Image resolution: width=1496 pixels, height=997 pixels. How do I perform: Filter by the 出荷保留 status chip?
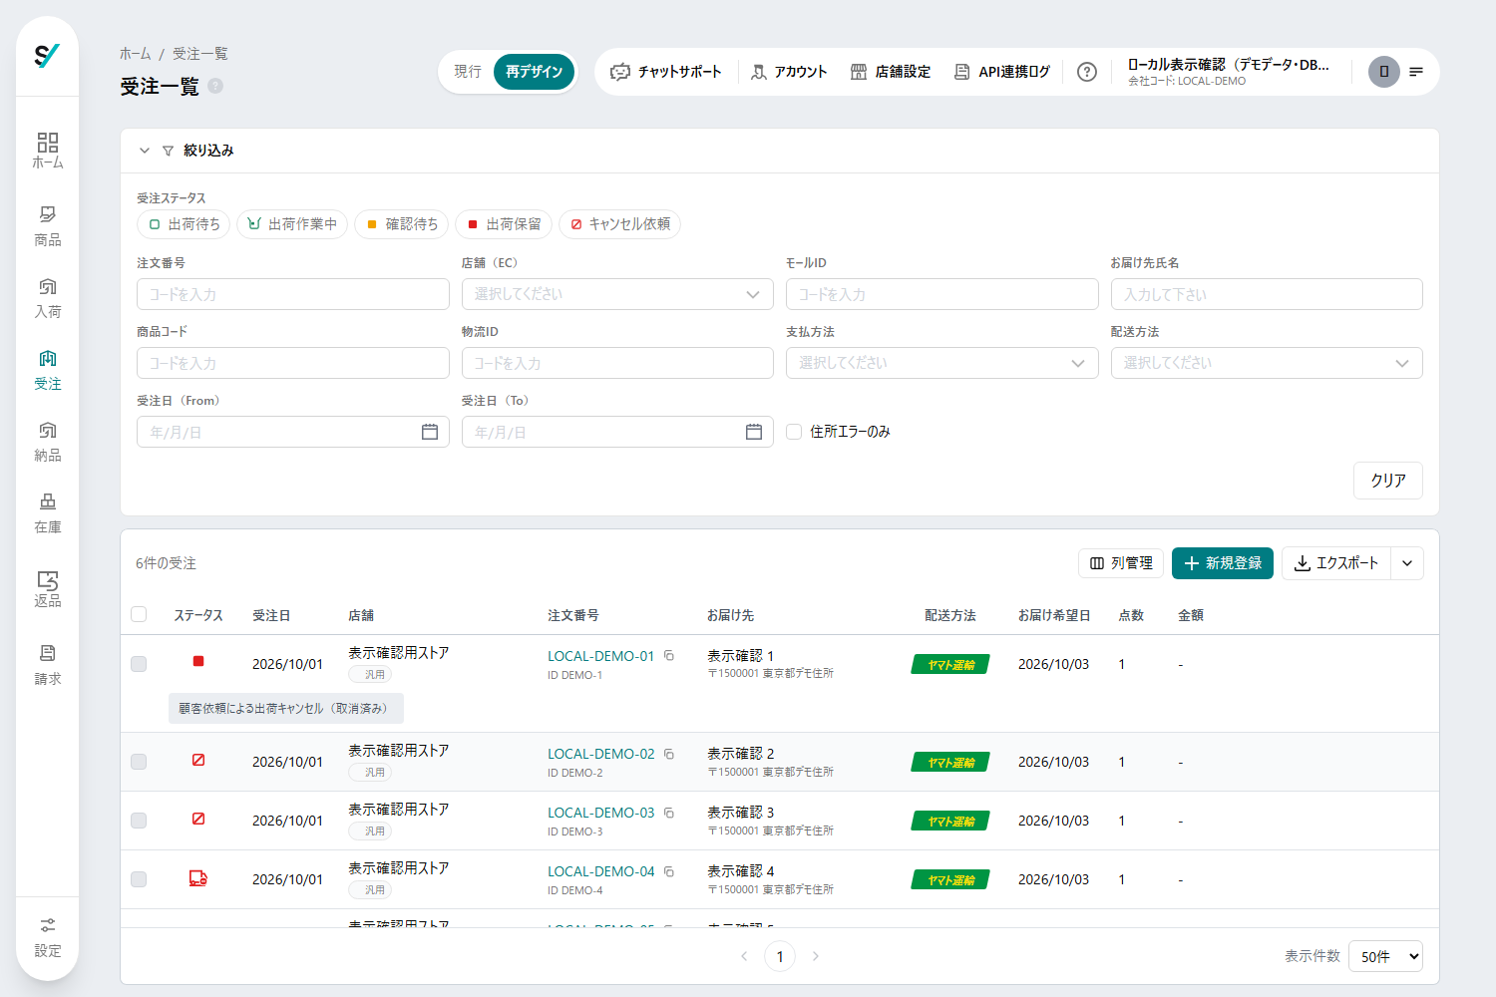504,224
